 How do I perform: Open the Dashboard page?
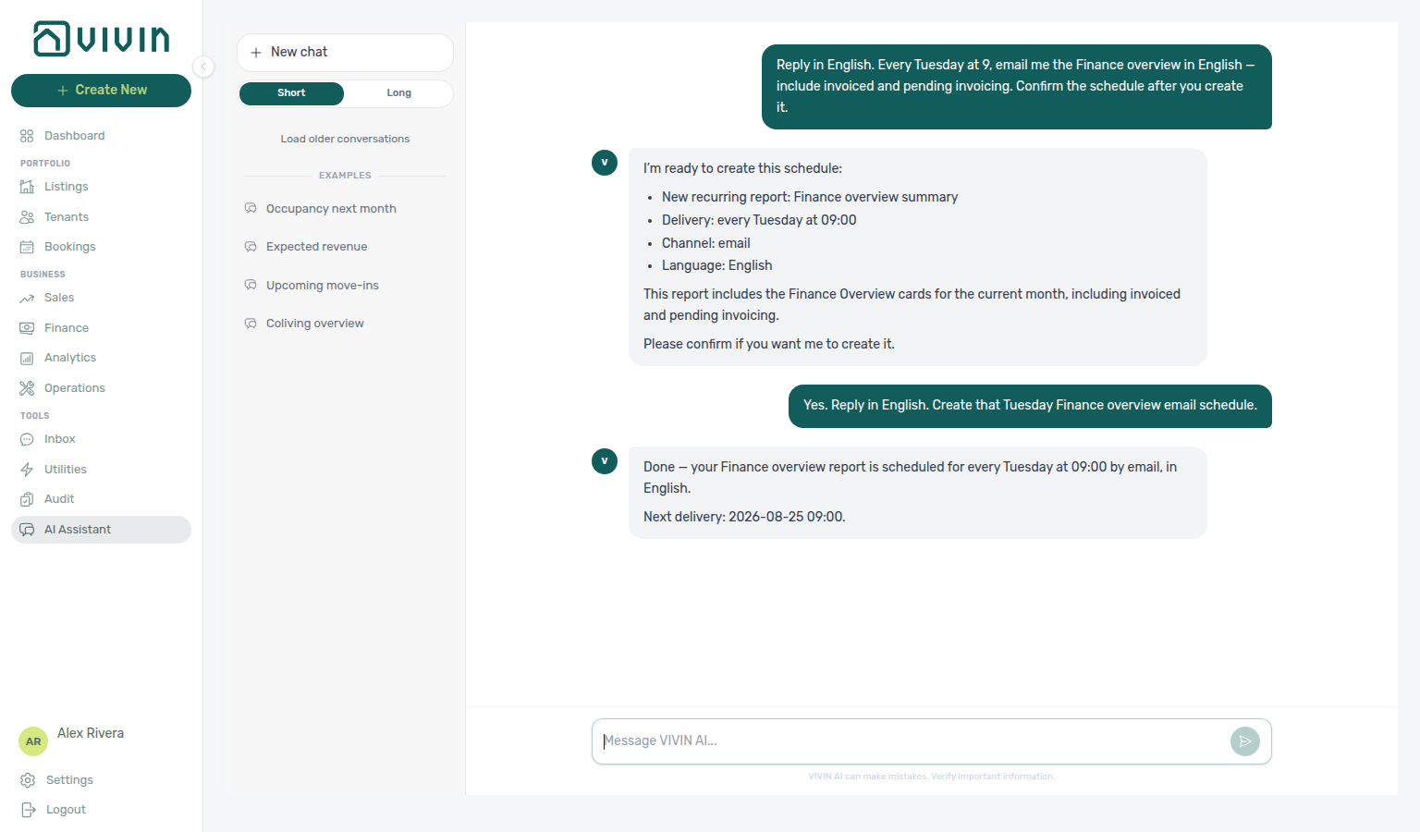point(101,136)
